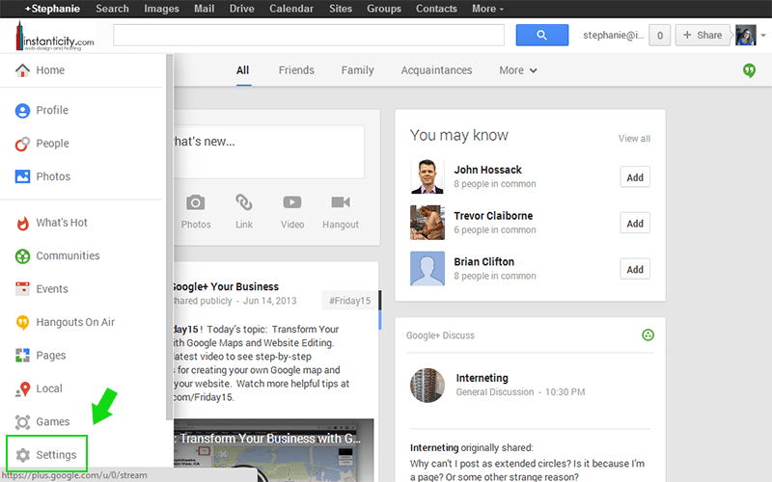Click the Hangouts On Air yellow icon
Image resolution: width=772 pixels, height=482 pixels.
point(22,322)
